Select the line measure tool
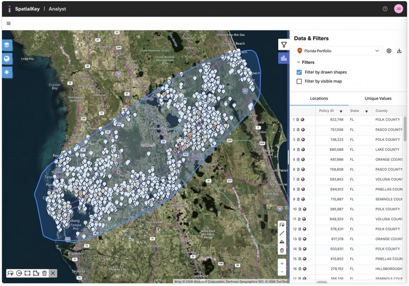Screen dimensions: 409x286 282,233
